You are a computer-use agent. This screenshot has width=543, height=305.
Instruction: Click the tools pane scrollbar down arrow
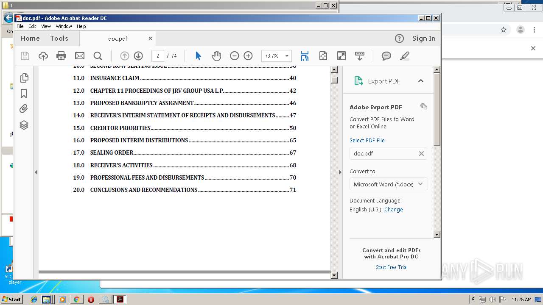coord(437,234)
